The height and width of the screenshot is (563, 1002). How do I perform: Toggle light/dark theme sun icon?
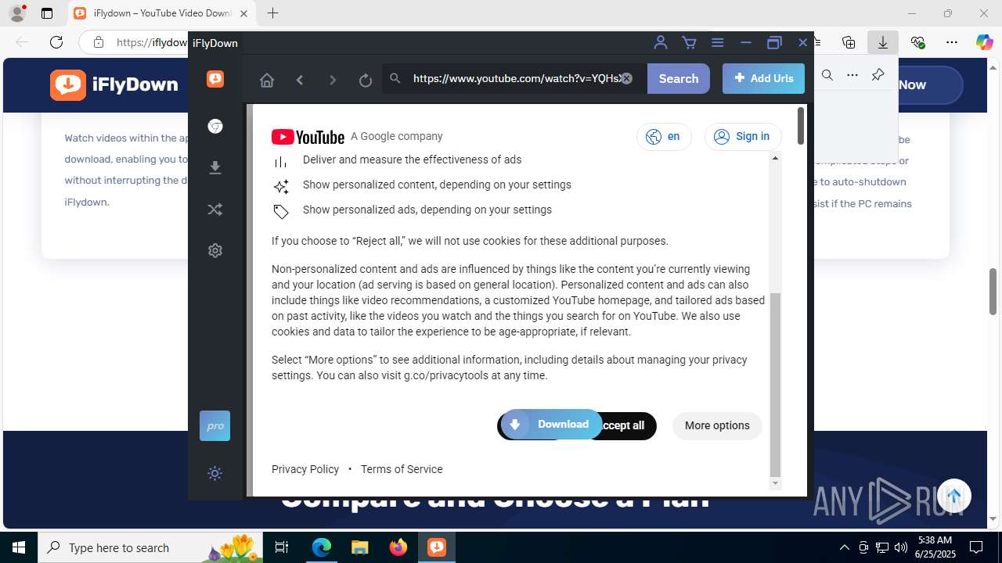tap(215, 473)
